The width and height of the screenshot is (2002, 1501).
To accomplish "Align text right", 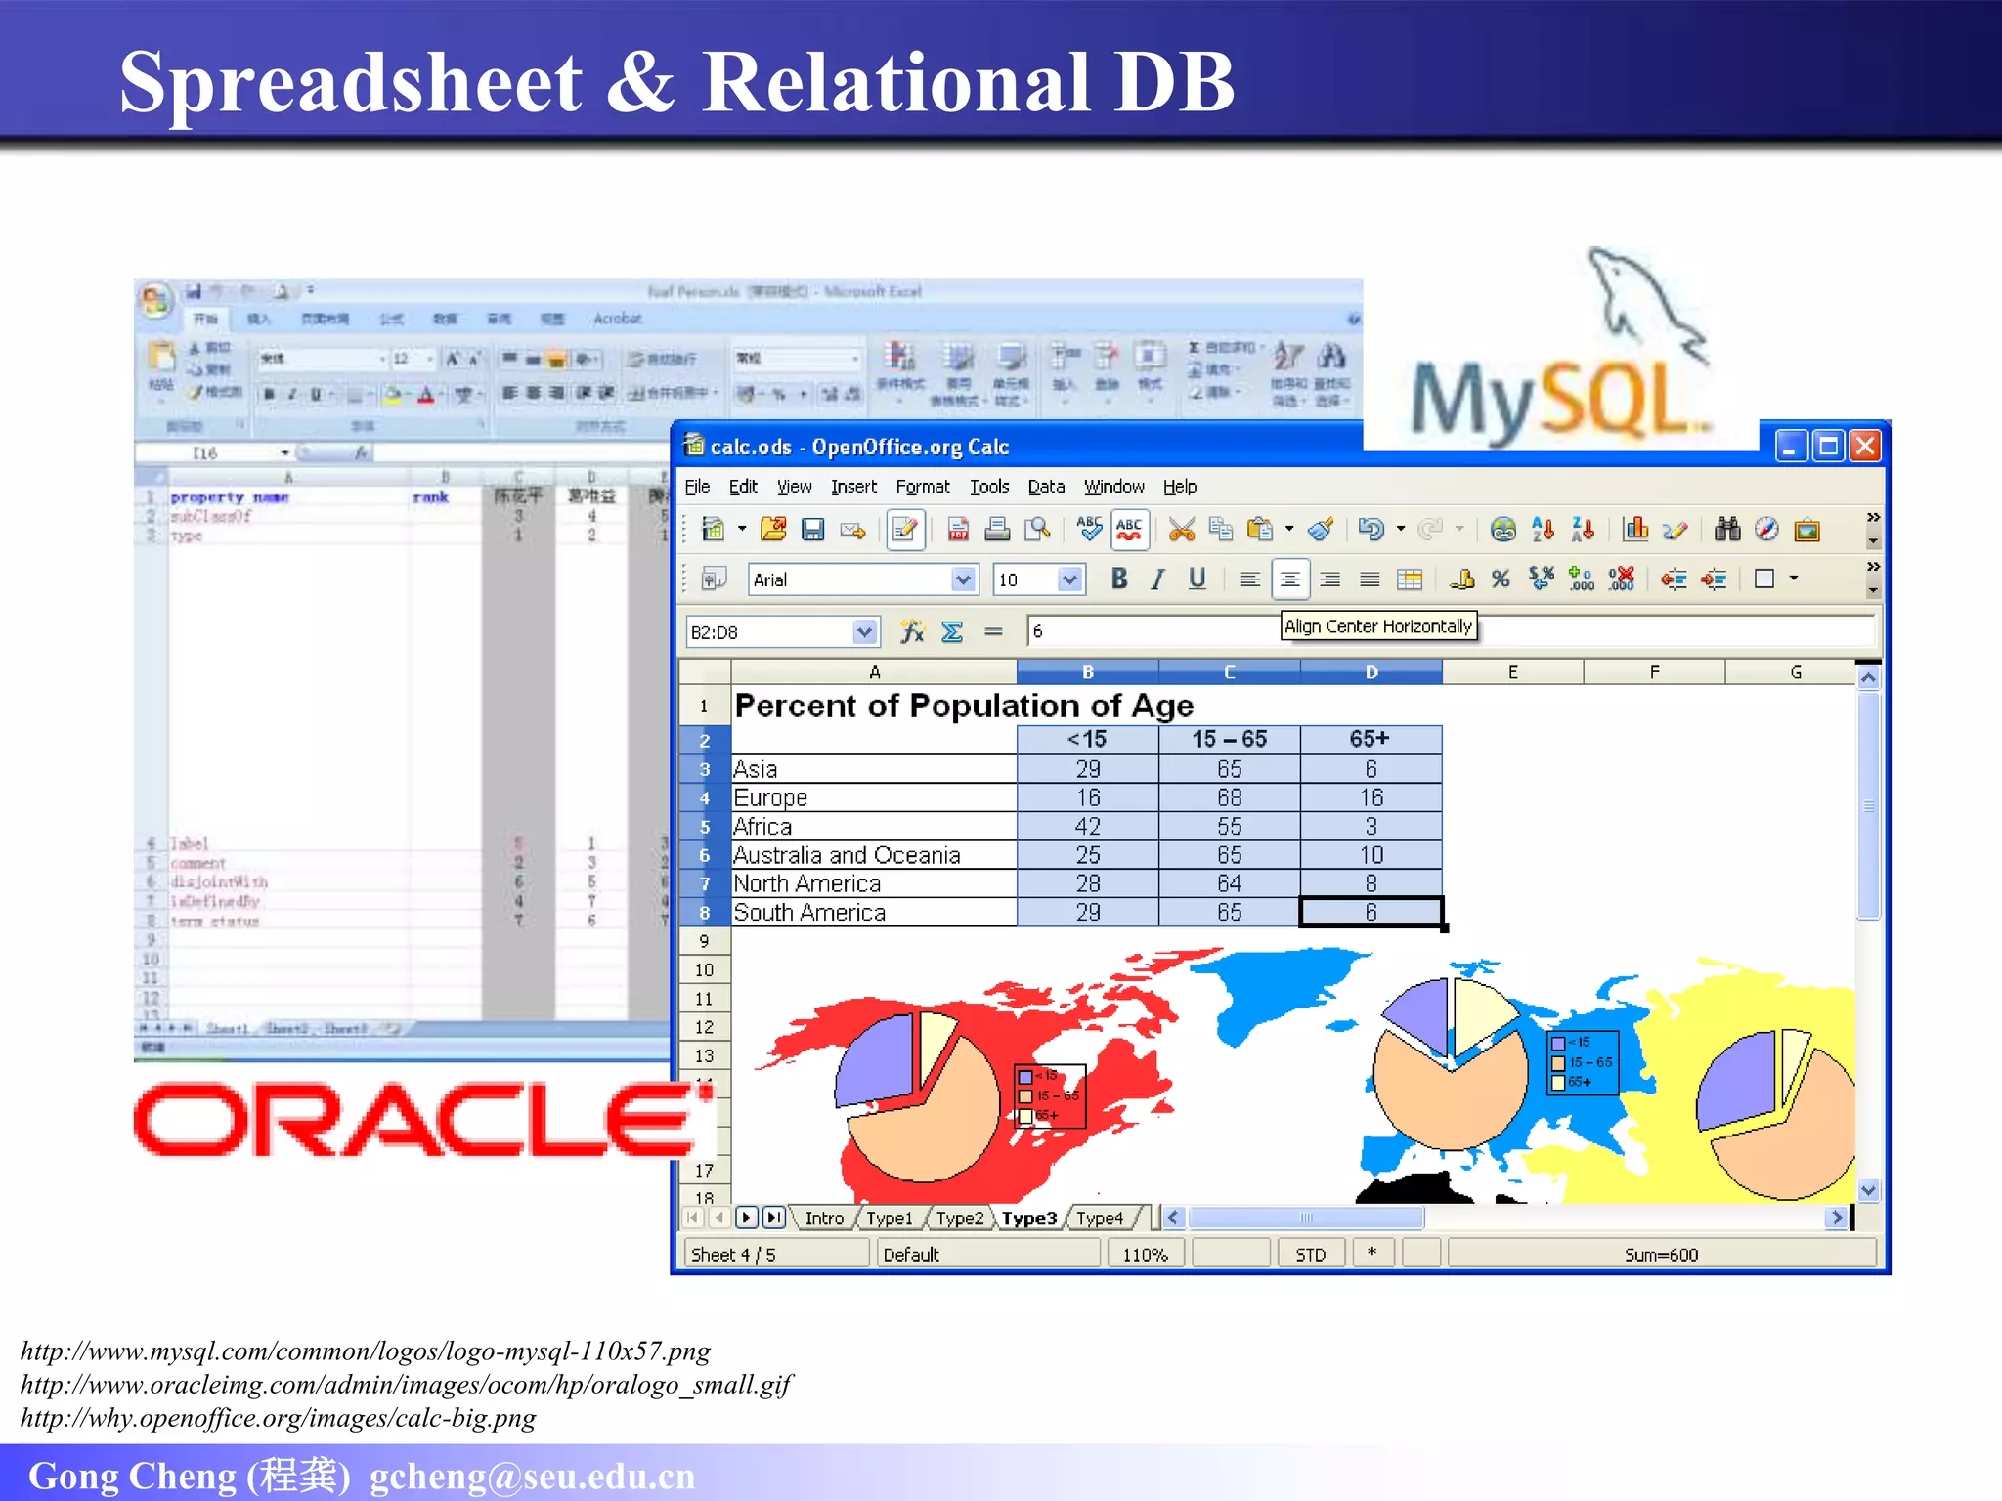I will (x=1329, y=579).
